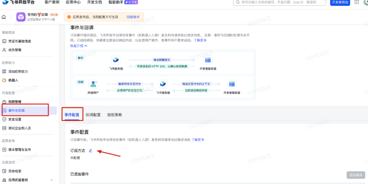
Task: Collapse the 应用质量看板 chevron
Action: (x=51, y=180)
